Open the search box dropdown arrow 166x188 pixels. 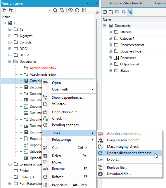pos(50,11)
